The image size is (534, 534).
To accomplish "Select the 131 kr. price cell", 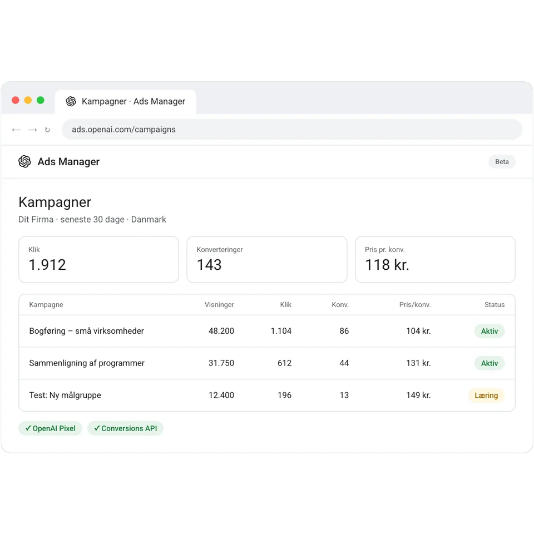I will click(x=418, y=363).
